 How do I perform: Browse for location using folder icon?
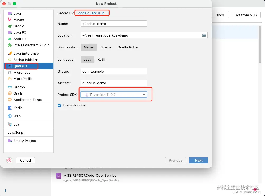tap(204, 35)
